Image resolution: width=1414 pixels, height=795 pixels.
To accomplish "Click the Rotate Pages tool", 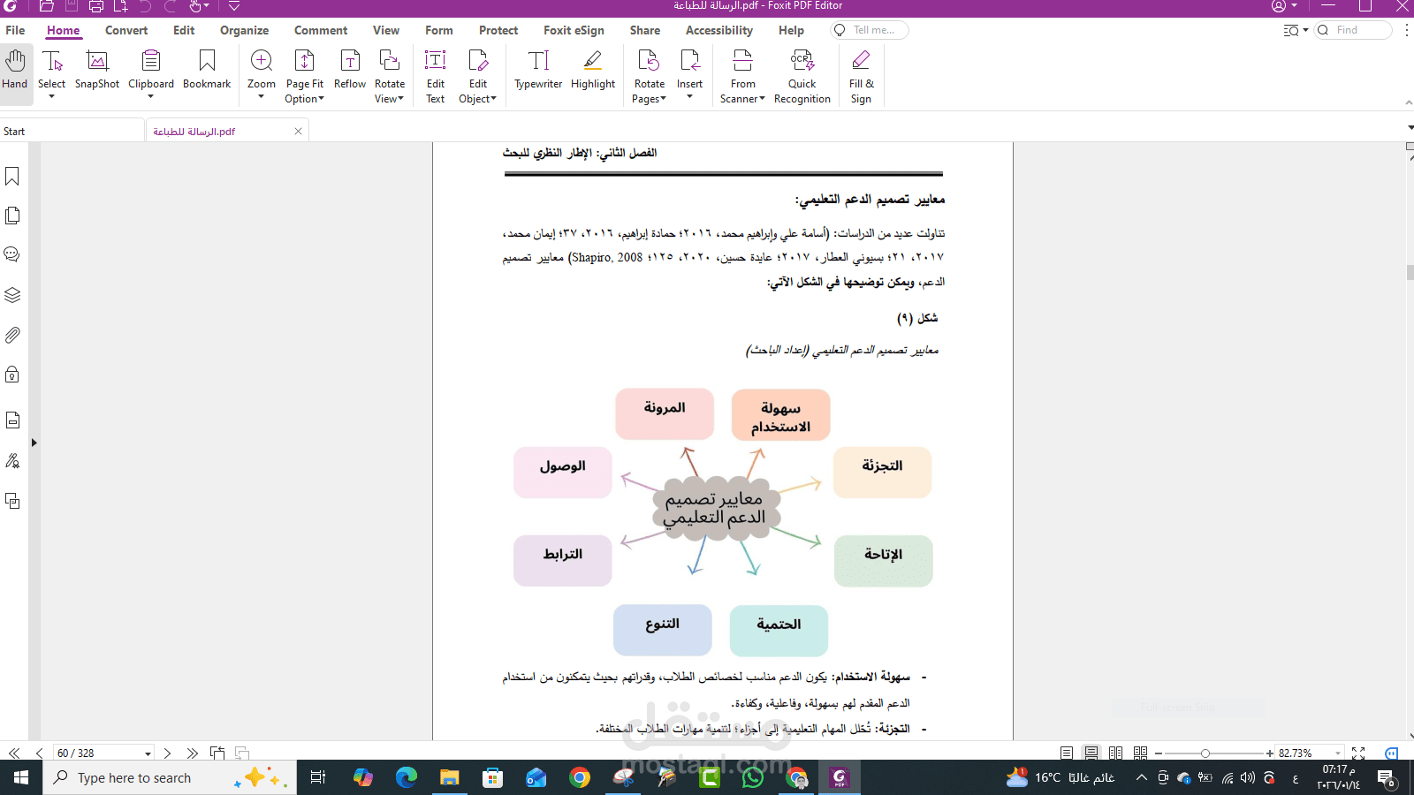I will tap(650, 76).
